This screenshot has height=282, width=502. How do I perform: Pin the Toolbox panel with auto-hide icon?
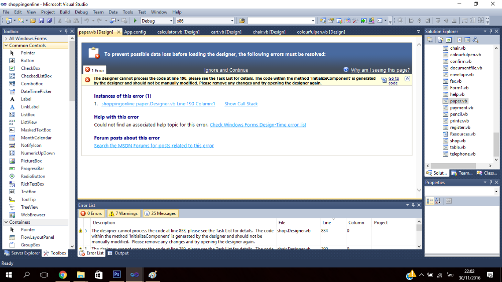67,32
